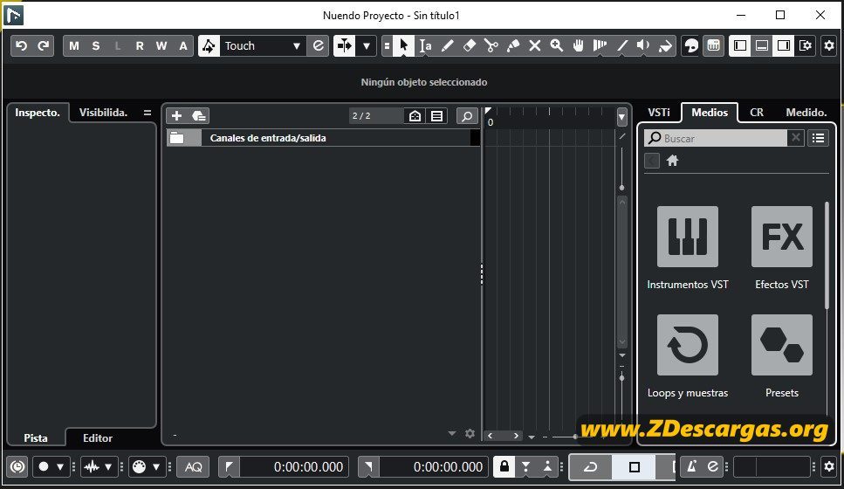844x489 pixels.
Task: Clear the media search with X button
Action: coord(795,138)
